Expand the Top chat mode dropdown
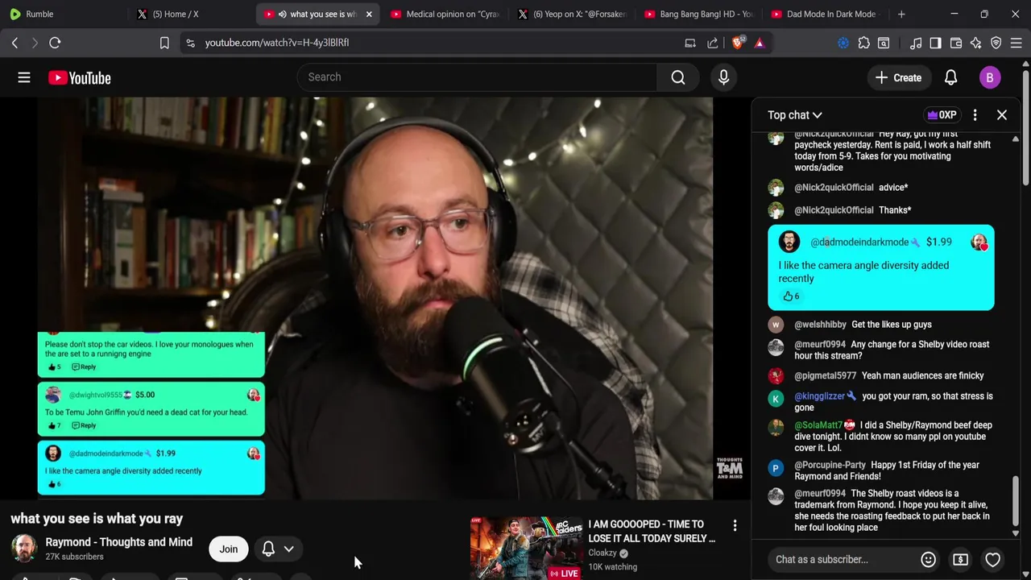 [795, 115]
